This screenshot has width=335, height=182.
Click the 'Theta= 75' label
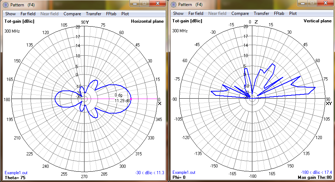point(15,178)
